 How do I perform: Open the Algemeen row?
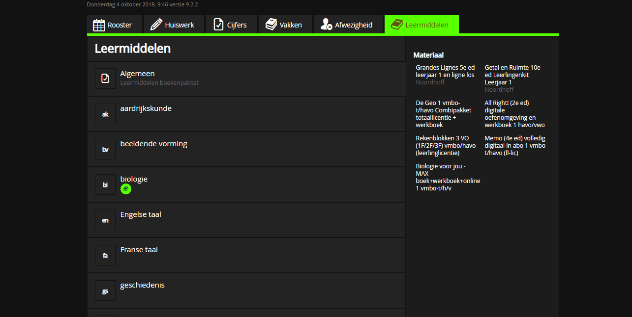(x=246, y=79)
